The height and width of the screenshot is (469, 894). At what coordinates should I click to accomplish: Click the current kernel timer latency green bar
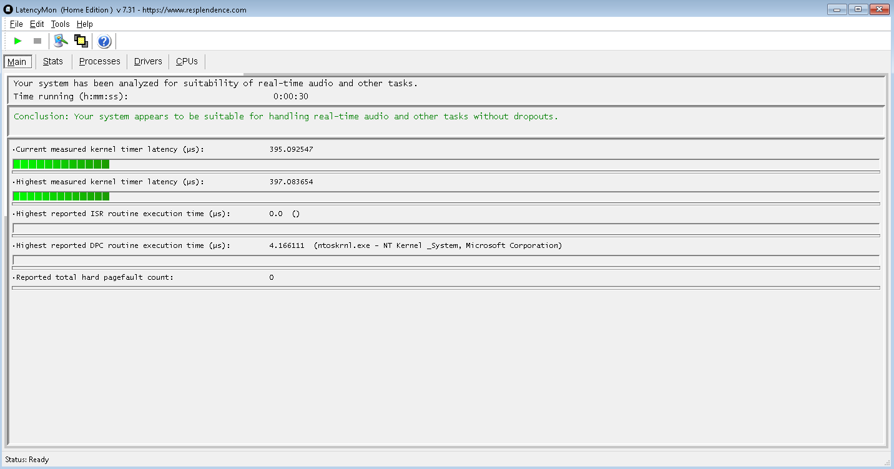[x=61, y=164]
